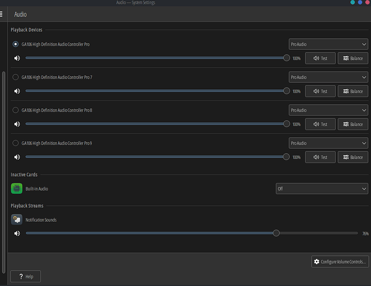Screen dimensions: 371x286
Task: Click the Inactive Cards section heading
Action: click(24, 174)
